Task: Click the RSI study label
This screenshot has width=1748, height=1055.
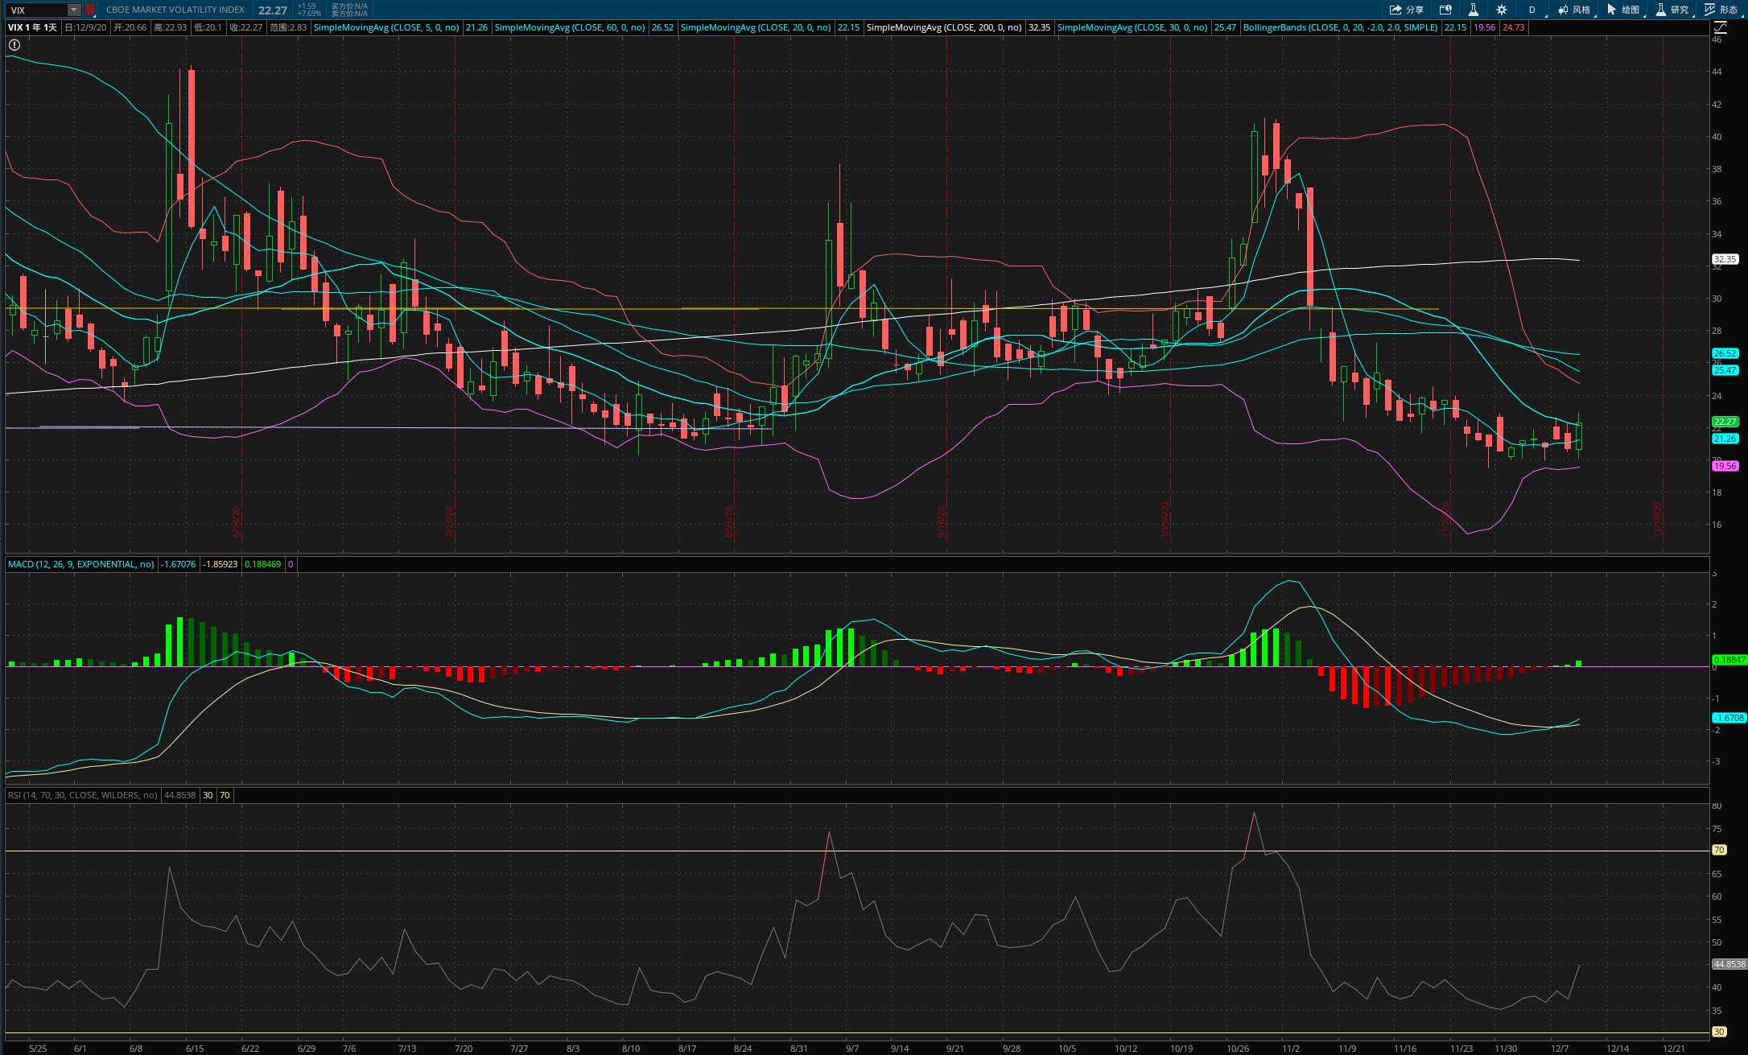Action: coord(82,795)
